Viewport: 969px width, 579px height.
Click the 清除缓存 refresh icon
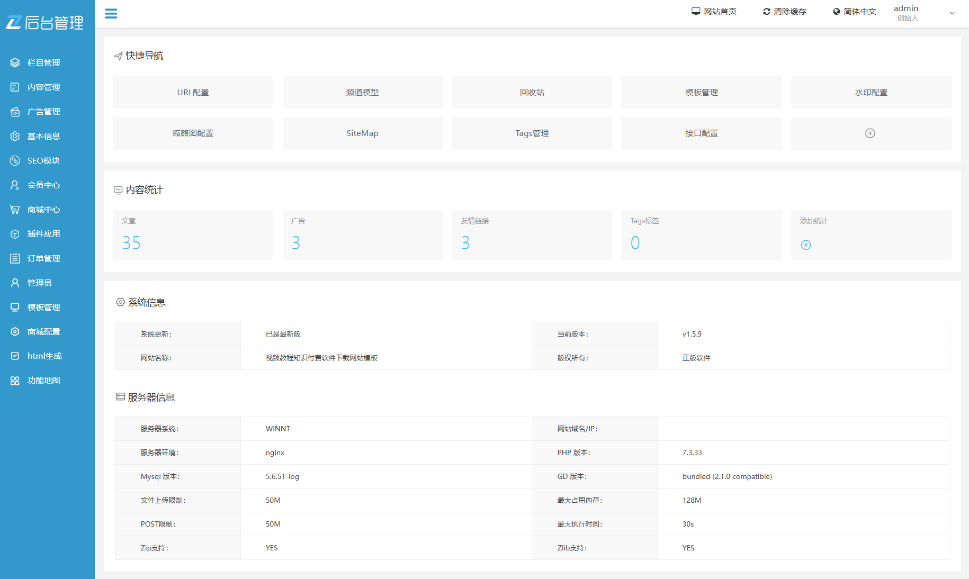click(766, 12)
